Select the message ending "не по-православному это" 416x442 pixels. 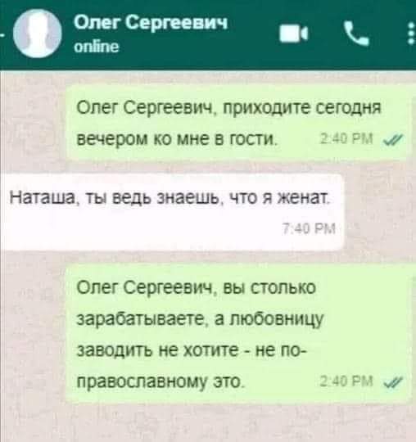pos(237,334)
